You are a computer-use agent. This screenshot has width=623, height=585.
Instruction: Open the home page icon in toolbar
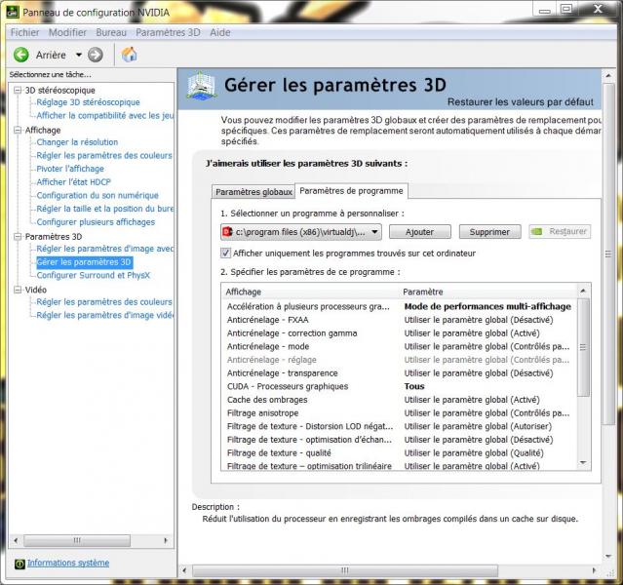(129, 55)
